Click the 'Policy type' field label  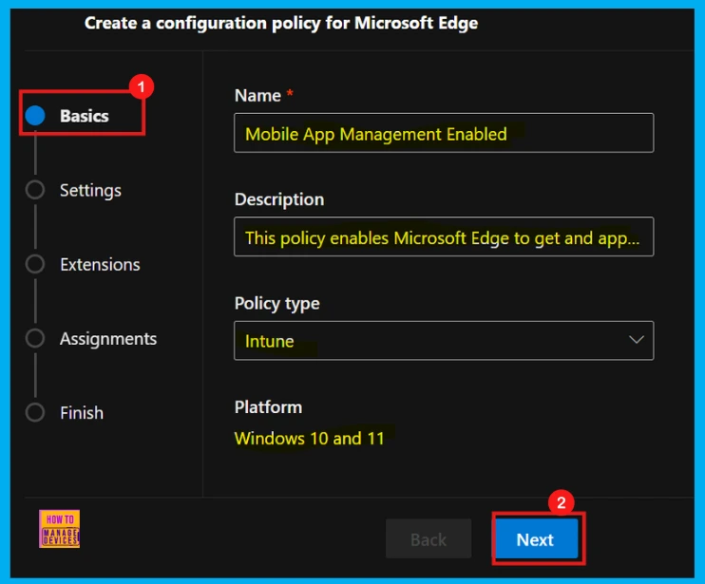tap(277, 304)
